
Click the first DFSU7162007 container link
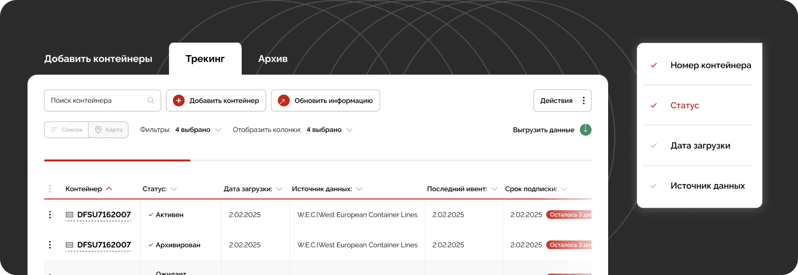click(x=104, y=214)
